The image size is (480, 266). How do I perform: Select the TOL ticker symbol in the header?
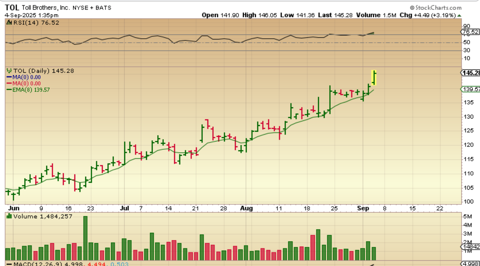coord(12,8)
